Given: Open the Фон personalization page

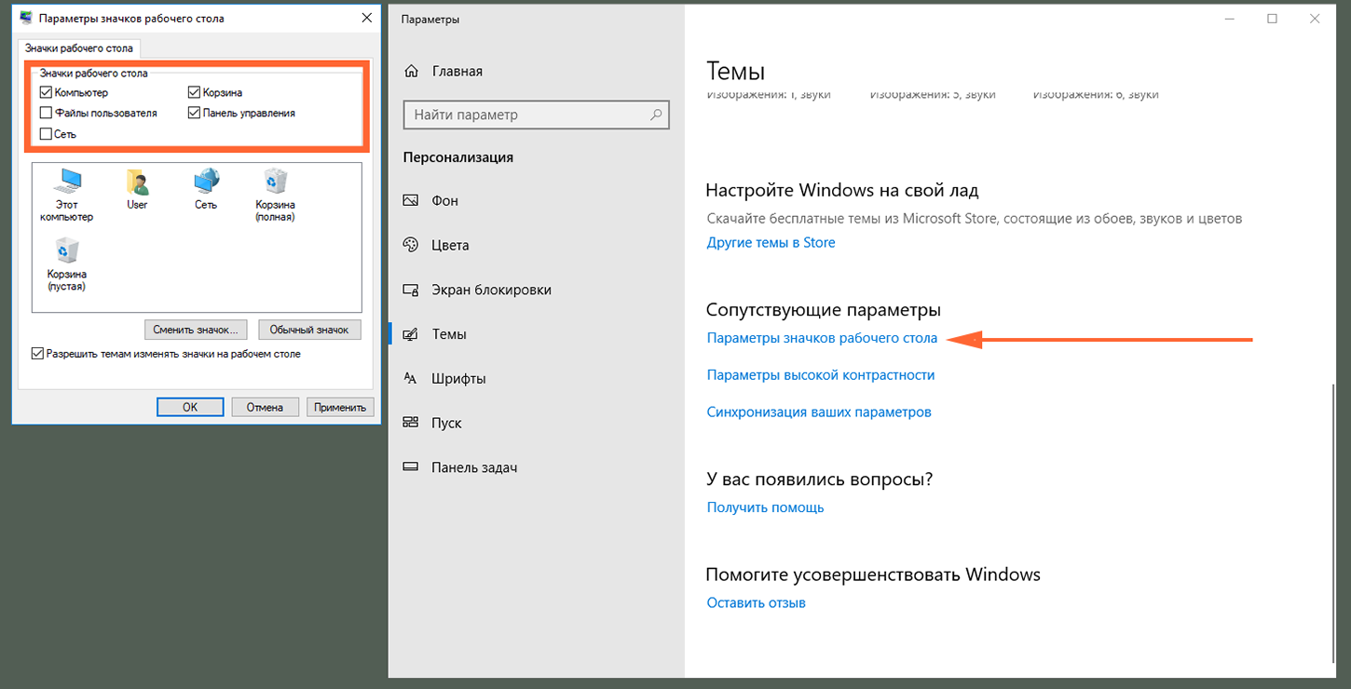Looking at the screenshot, I should [536, 201].
